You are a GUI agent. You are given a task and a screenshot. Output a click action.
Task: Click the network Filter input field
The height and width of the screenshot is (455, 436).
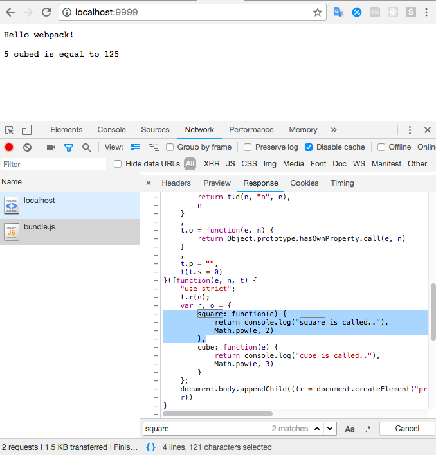53,164
